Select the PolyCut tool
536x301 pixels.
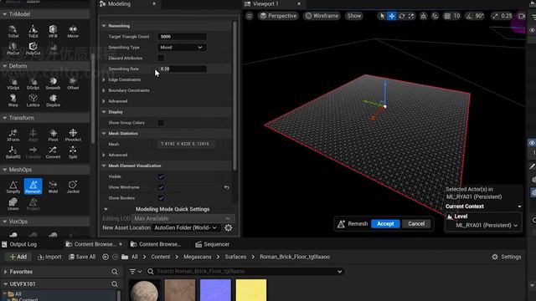point(33,48)
